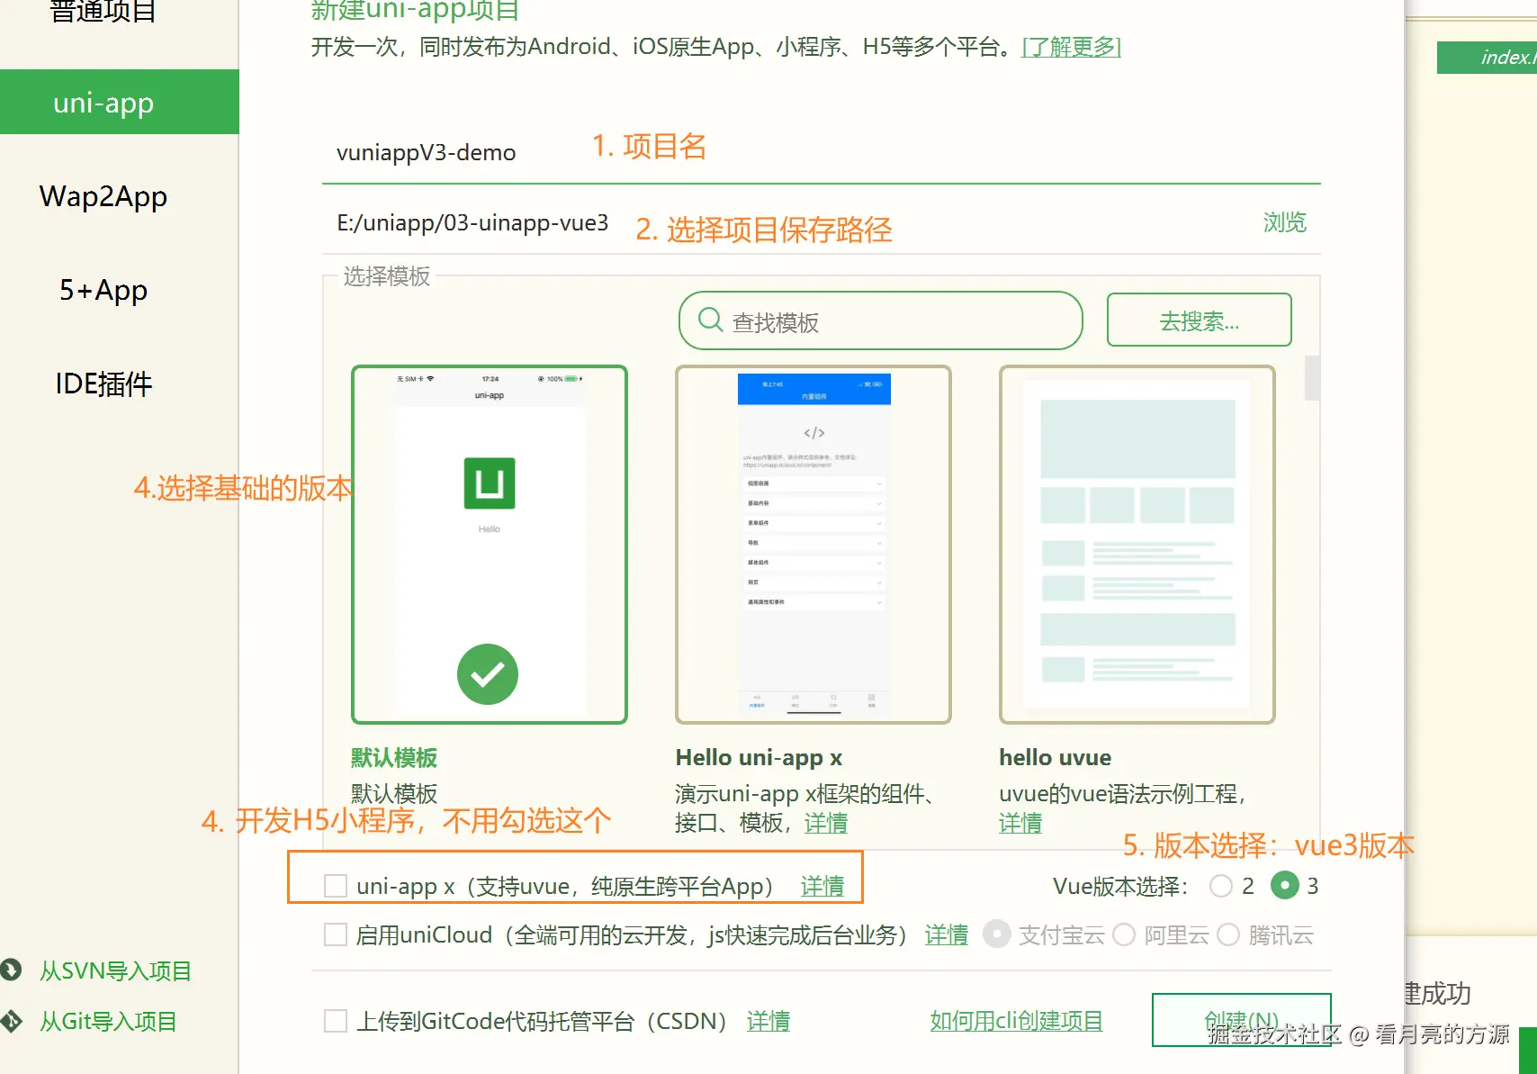Click the magnifier icon in template search
Screen dimensions: 1537x1074
pos(710,320)
